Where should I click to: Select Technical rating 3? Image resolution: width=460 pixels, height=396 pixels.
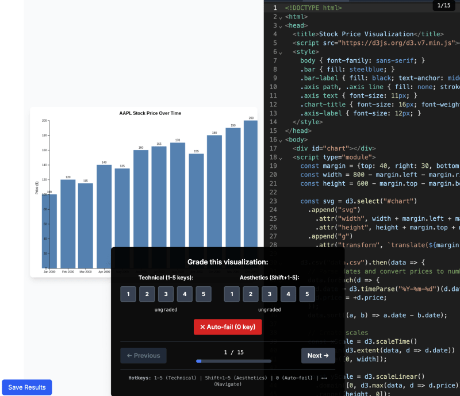click(166, 294)
